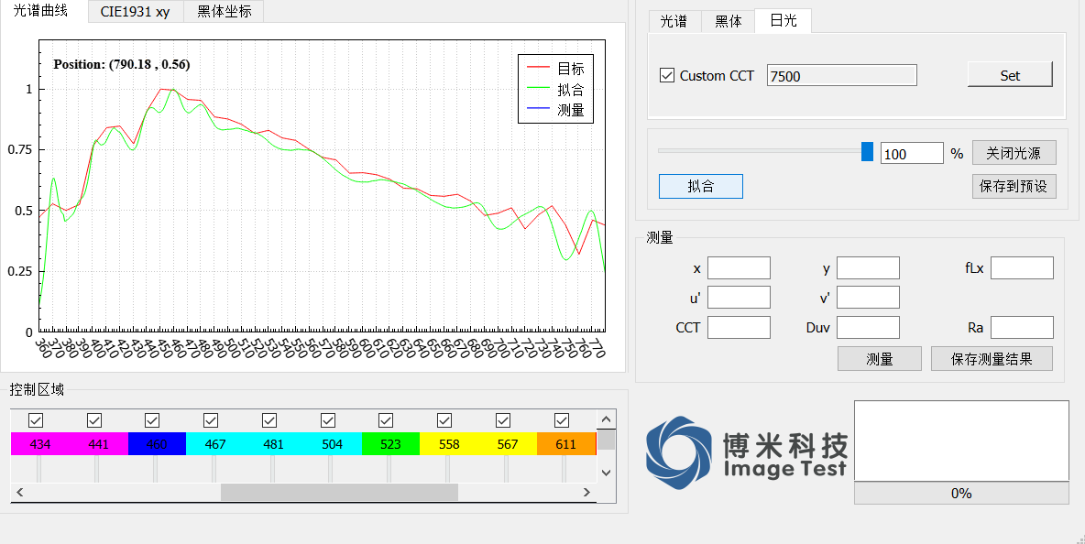Select the magenta 434 channel swatch
The height and width of the screenshot is (544, 1085).
pyautogui.click(x=40, y=444)
